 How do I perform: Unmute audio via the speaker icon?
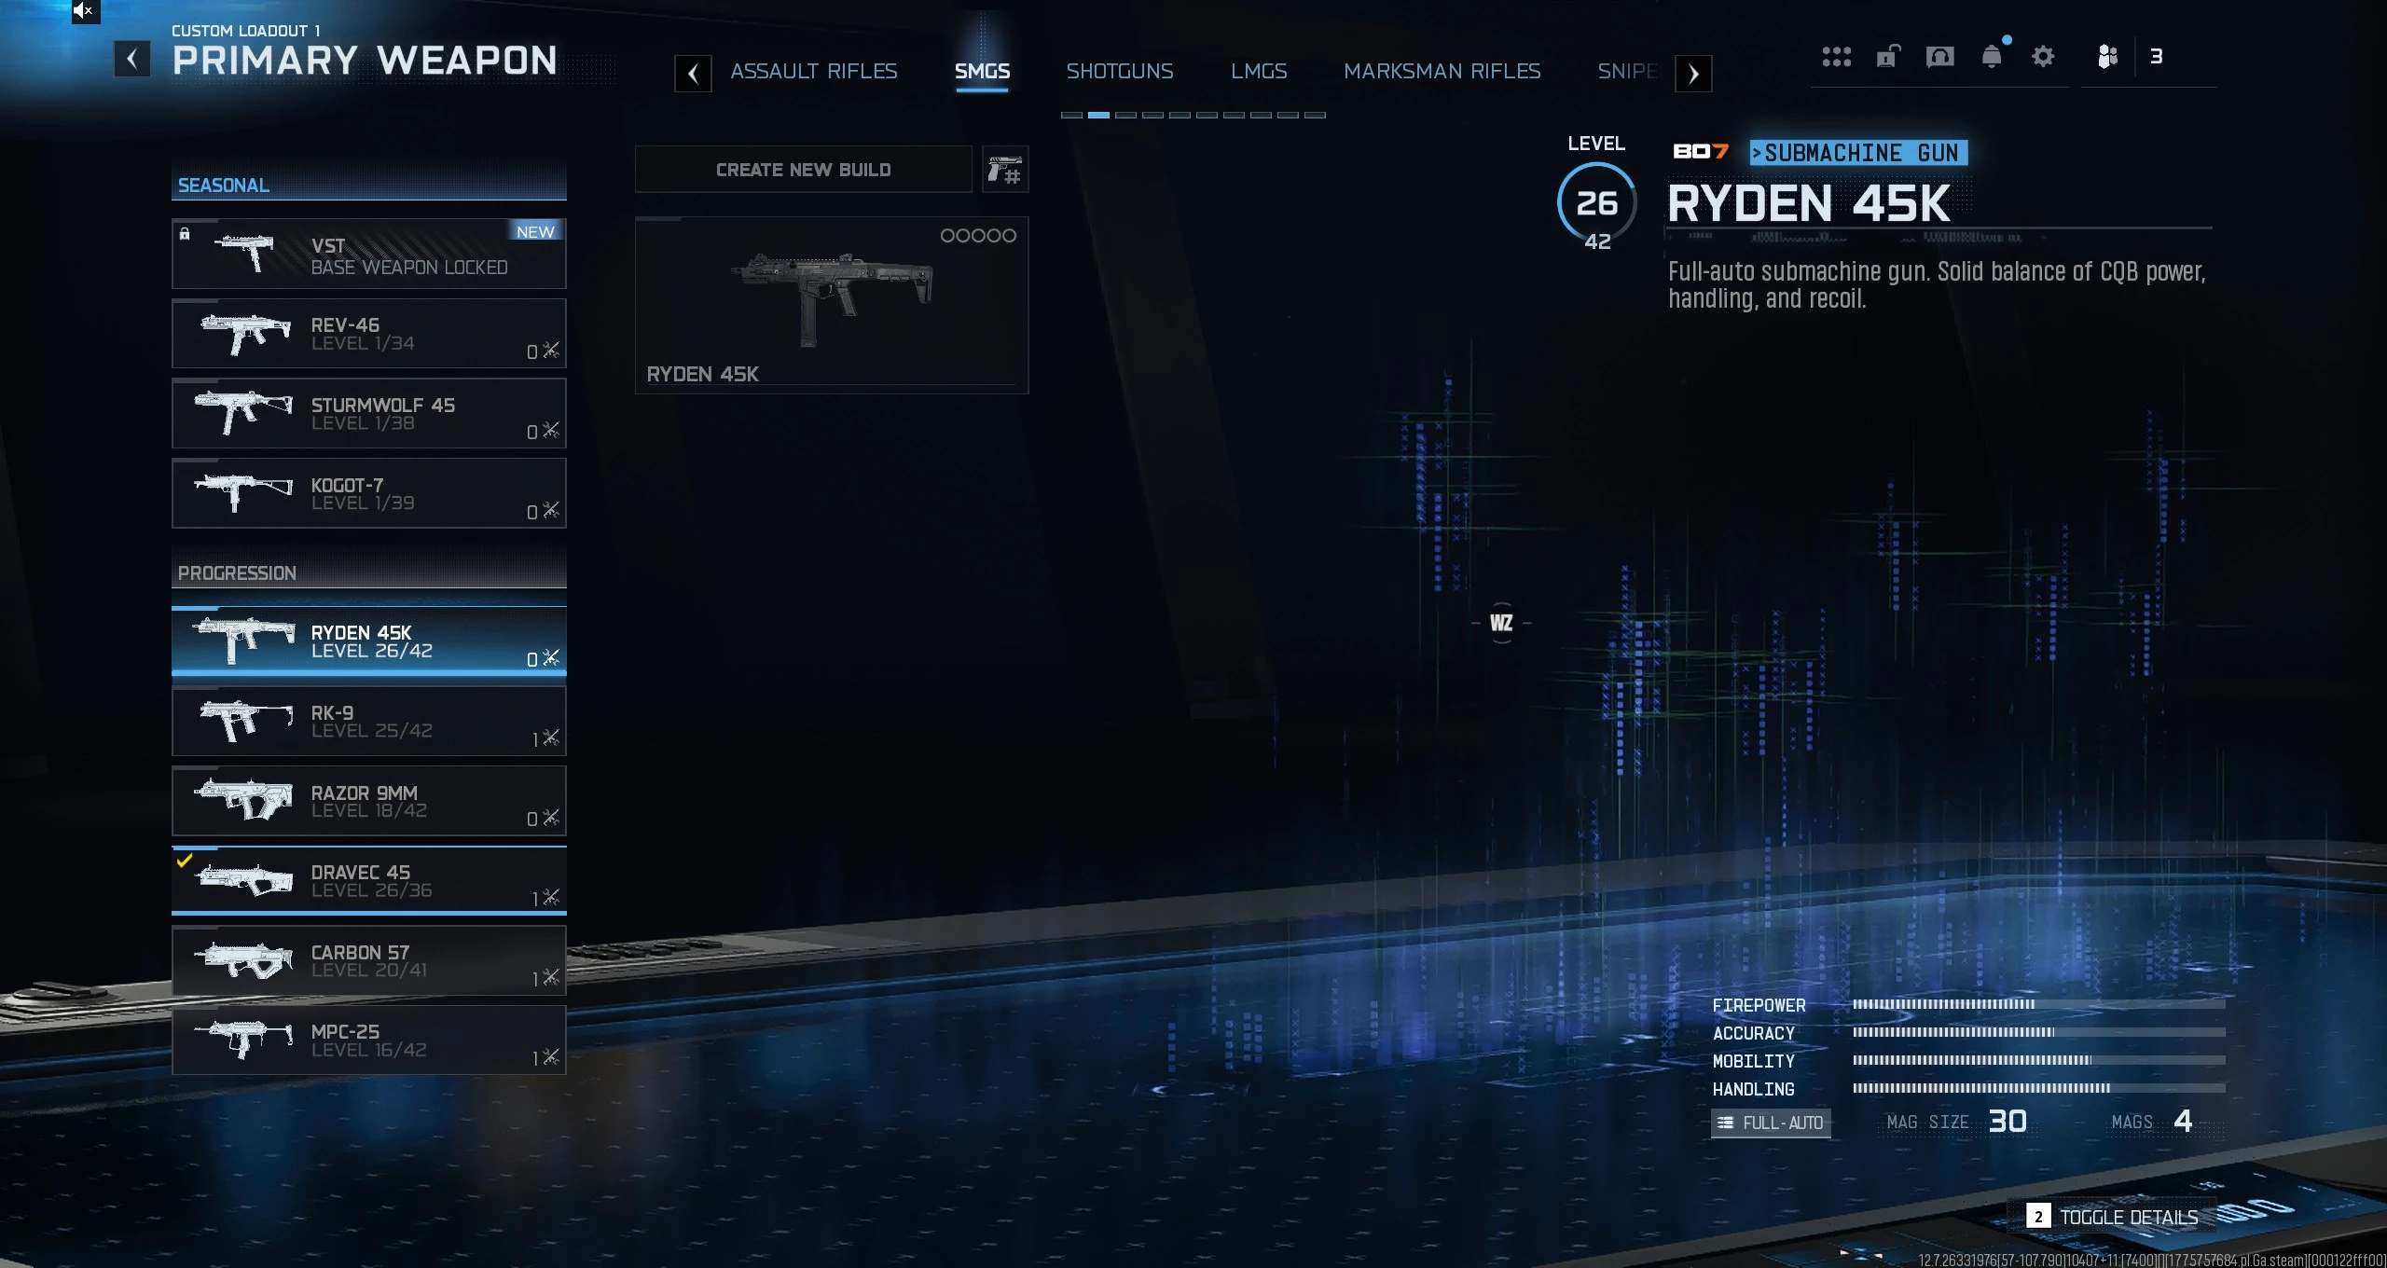84,11
